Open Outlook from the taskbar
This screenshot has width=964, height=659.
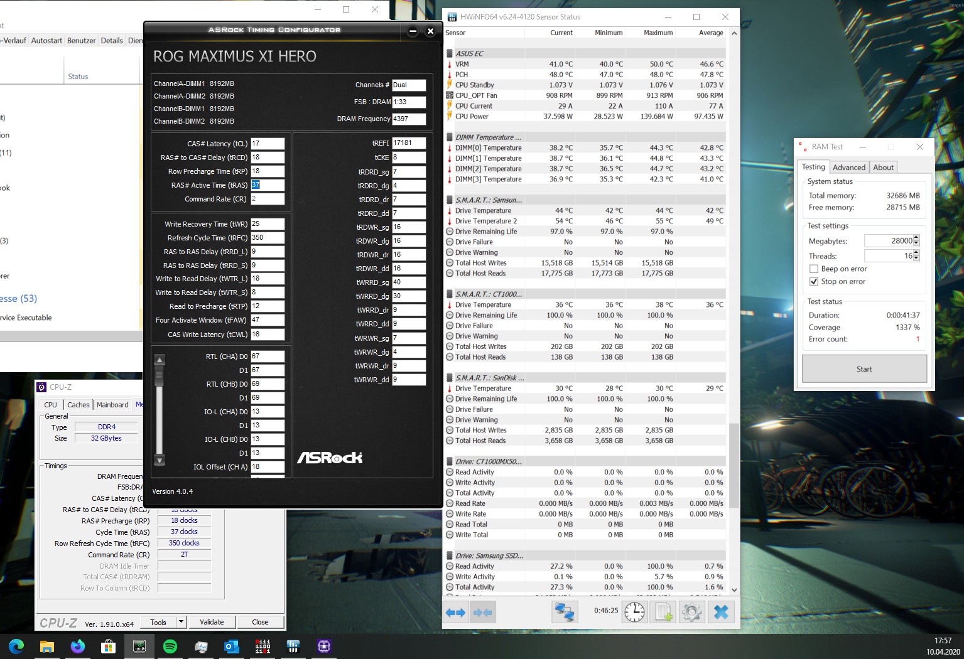pos(232,646)
